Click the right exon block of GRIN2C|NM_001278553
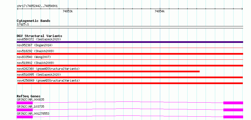This screenshot has width=251, height=120. pyautogui.click(x=233, y=117)
